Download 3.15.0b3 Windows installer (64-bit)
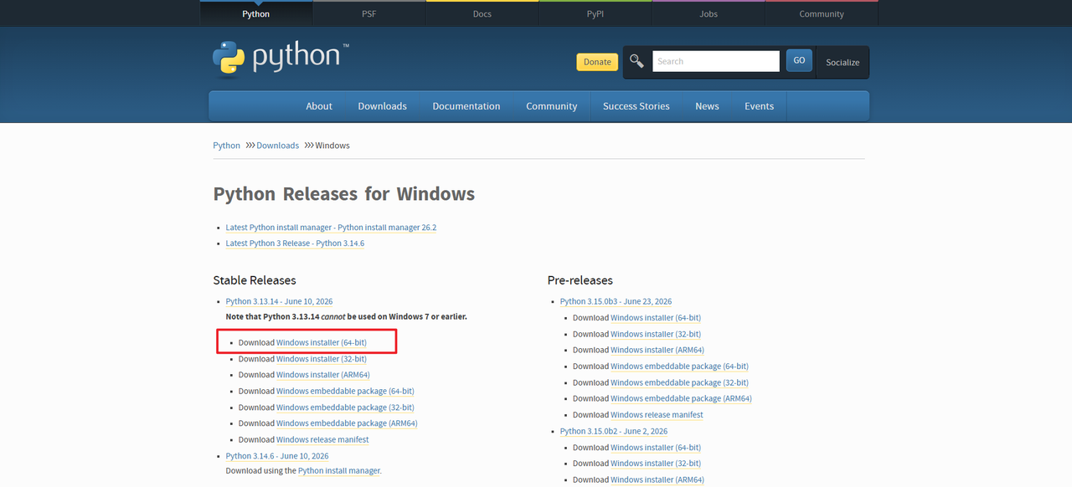1072x487 pixels. click(656, 318)
